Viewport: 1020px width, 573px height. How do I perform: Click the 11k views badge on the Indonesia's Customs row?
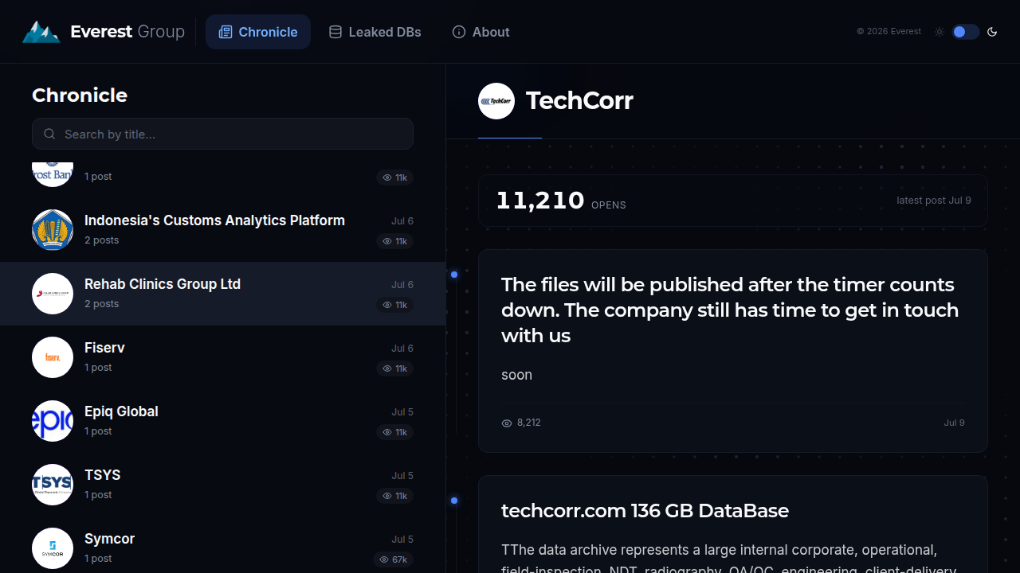[395, 241]
